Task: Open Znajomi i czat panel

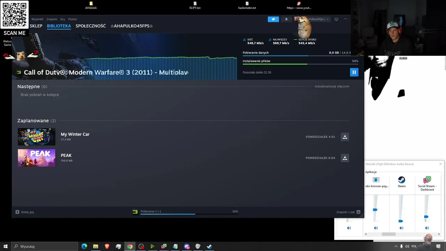Action: 348,212
